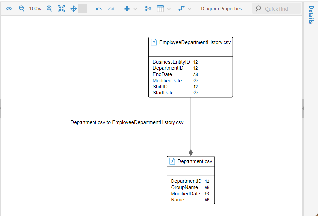Apply auto layout to diagram
The width and height of the screenshot is (318, 216).
coord(148,9)
